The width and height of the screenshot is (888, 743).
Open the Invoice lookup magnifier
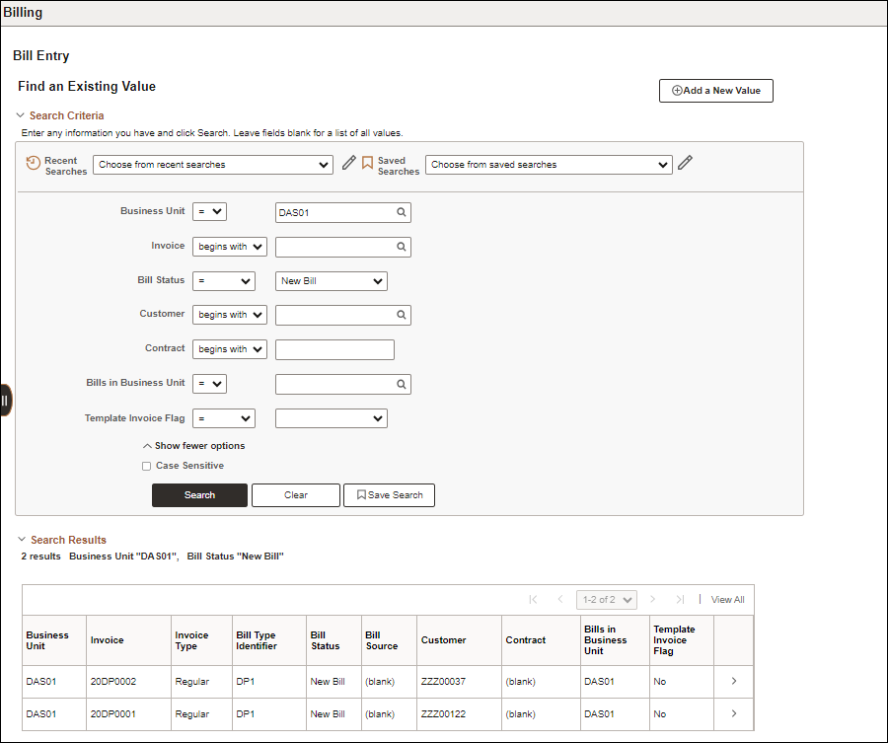401,247
